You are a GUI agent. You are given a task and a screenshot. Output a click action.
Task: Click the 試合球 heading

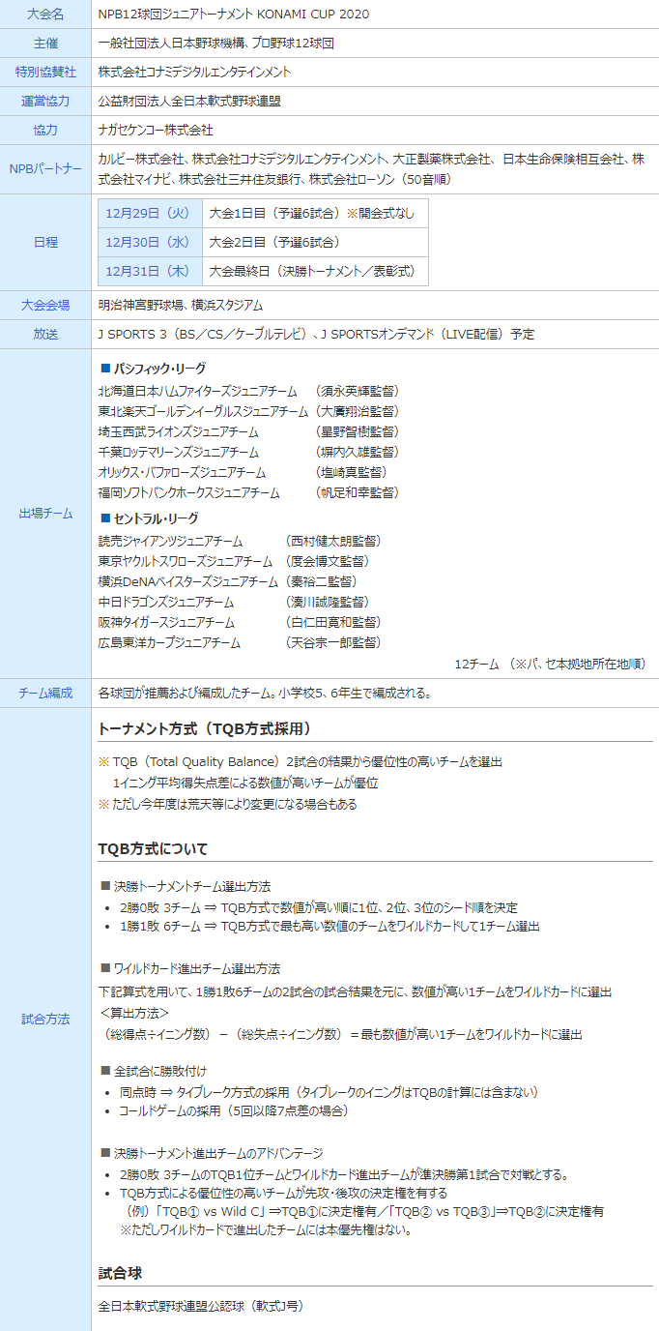[x=120, y=1272]
